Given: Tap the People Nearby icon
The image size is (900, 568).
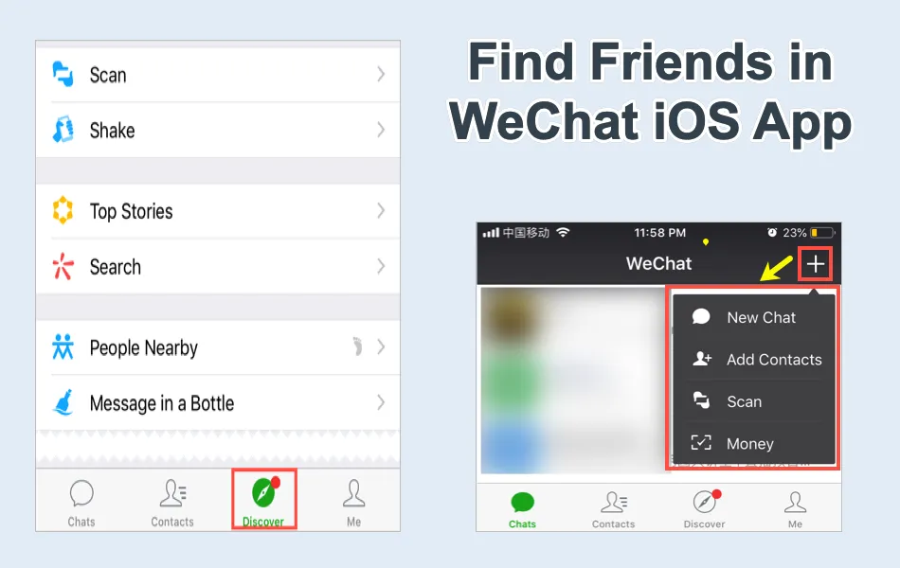Looking at the screenshot, I should (63, 346).
